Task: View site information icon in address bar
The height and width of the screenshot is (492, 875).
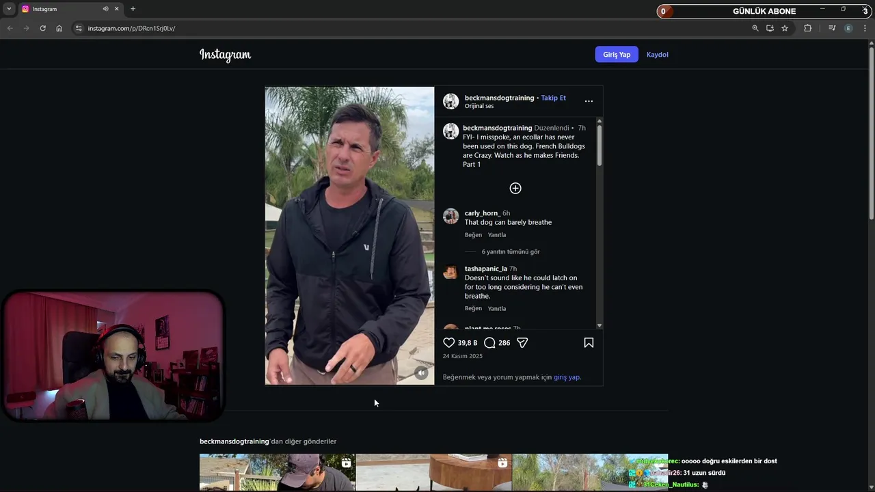Action: tap(79, 28)
